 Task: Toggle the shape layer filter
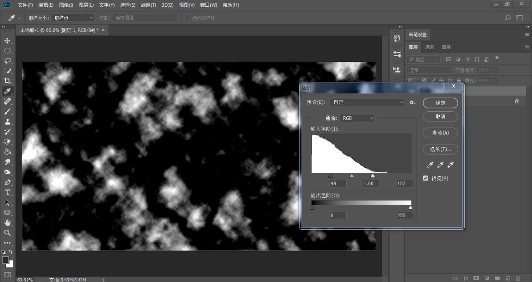tap(477, 59)
